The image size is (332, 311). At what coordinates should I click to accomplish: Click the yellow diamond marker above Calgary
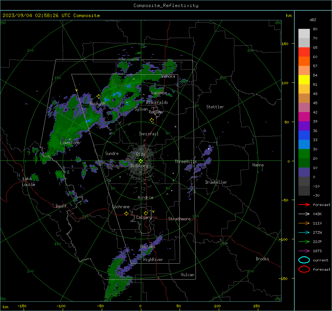[x=146, y=213]
